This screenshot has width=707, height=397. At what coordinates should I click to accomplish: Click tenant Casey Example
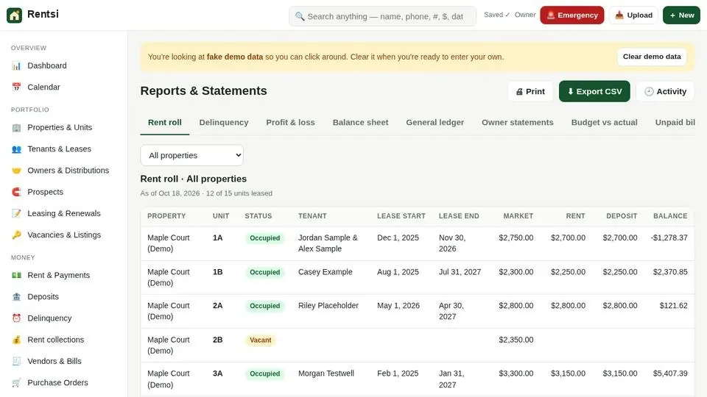(325, 272)
